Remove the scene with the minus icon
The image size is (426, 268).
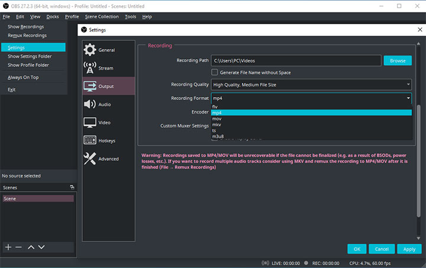click(18, 247)
